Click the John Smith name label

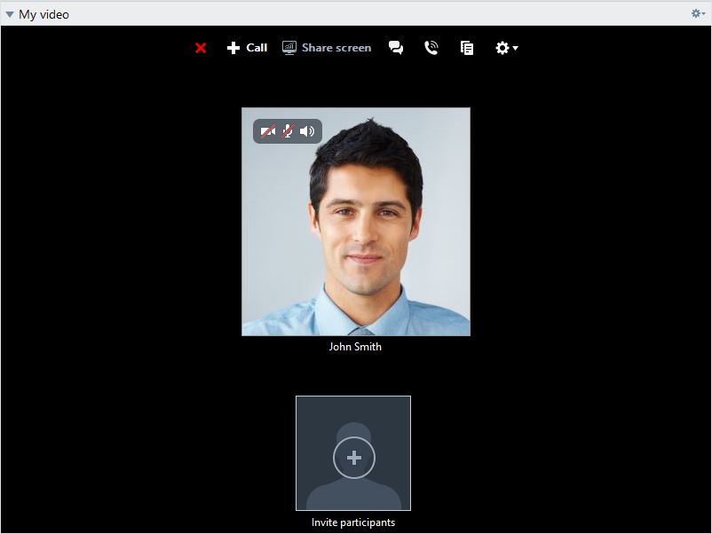pos(355,347)
